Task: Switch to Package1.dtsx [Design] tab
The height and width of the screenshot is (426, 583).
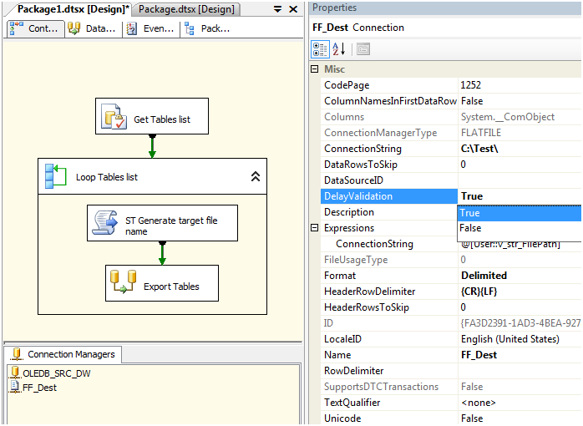Action: (x=74, y=9)
